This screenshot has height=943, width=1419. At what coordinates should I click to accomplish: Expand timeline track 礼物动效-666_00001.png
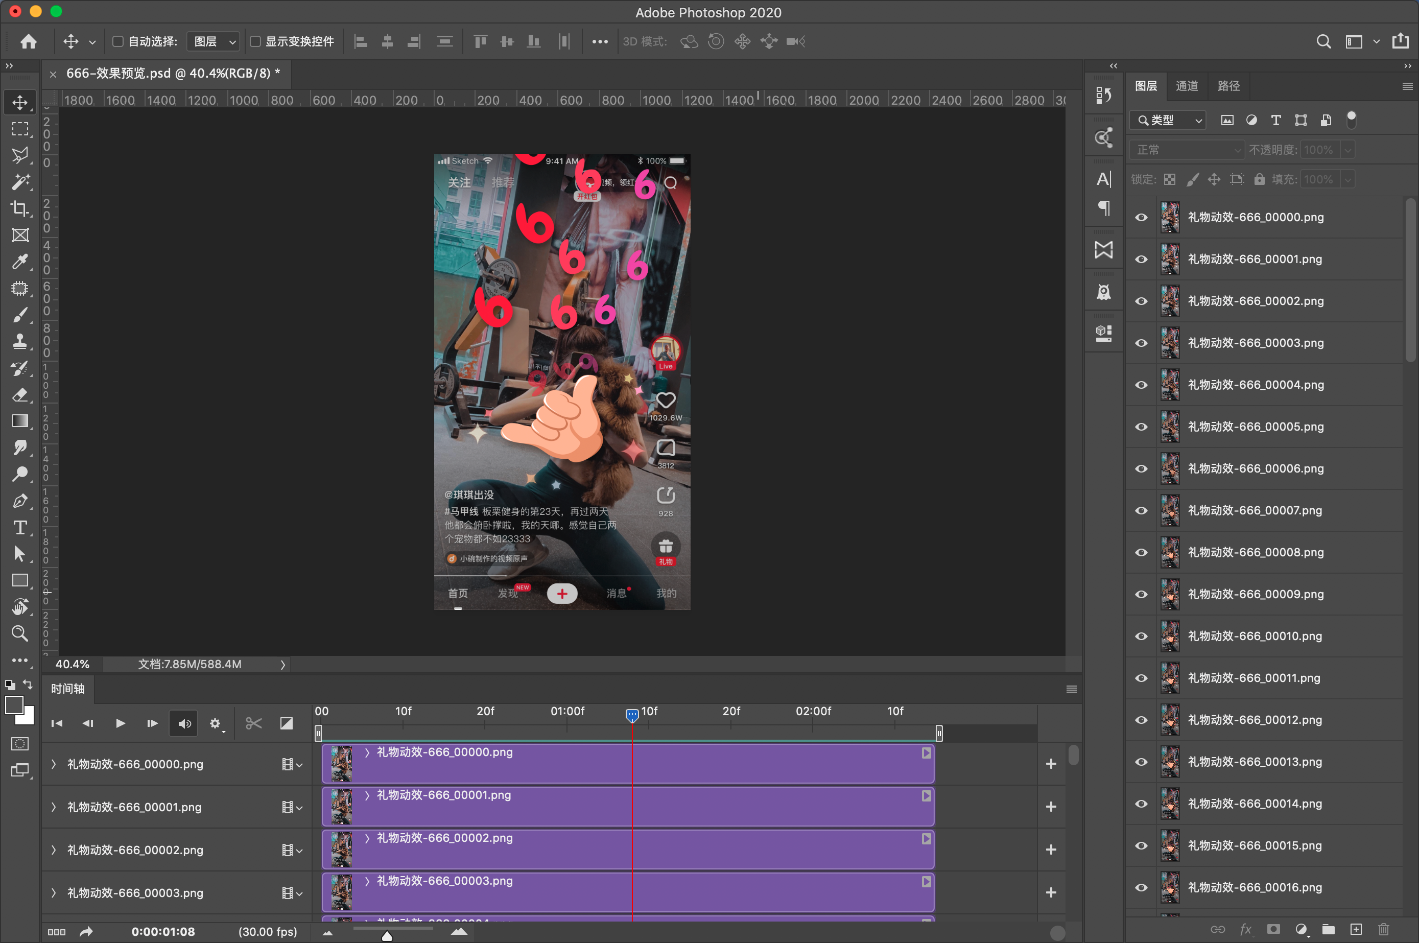tap(54, 807)
